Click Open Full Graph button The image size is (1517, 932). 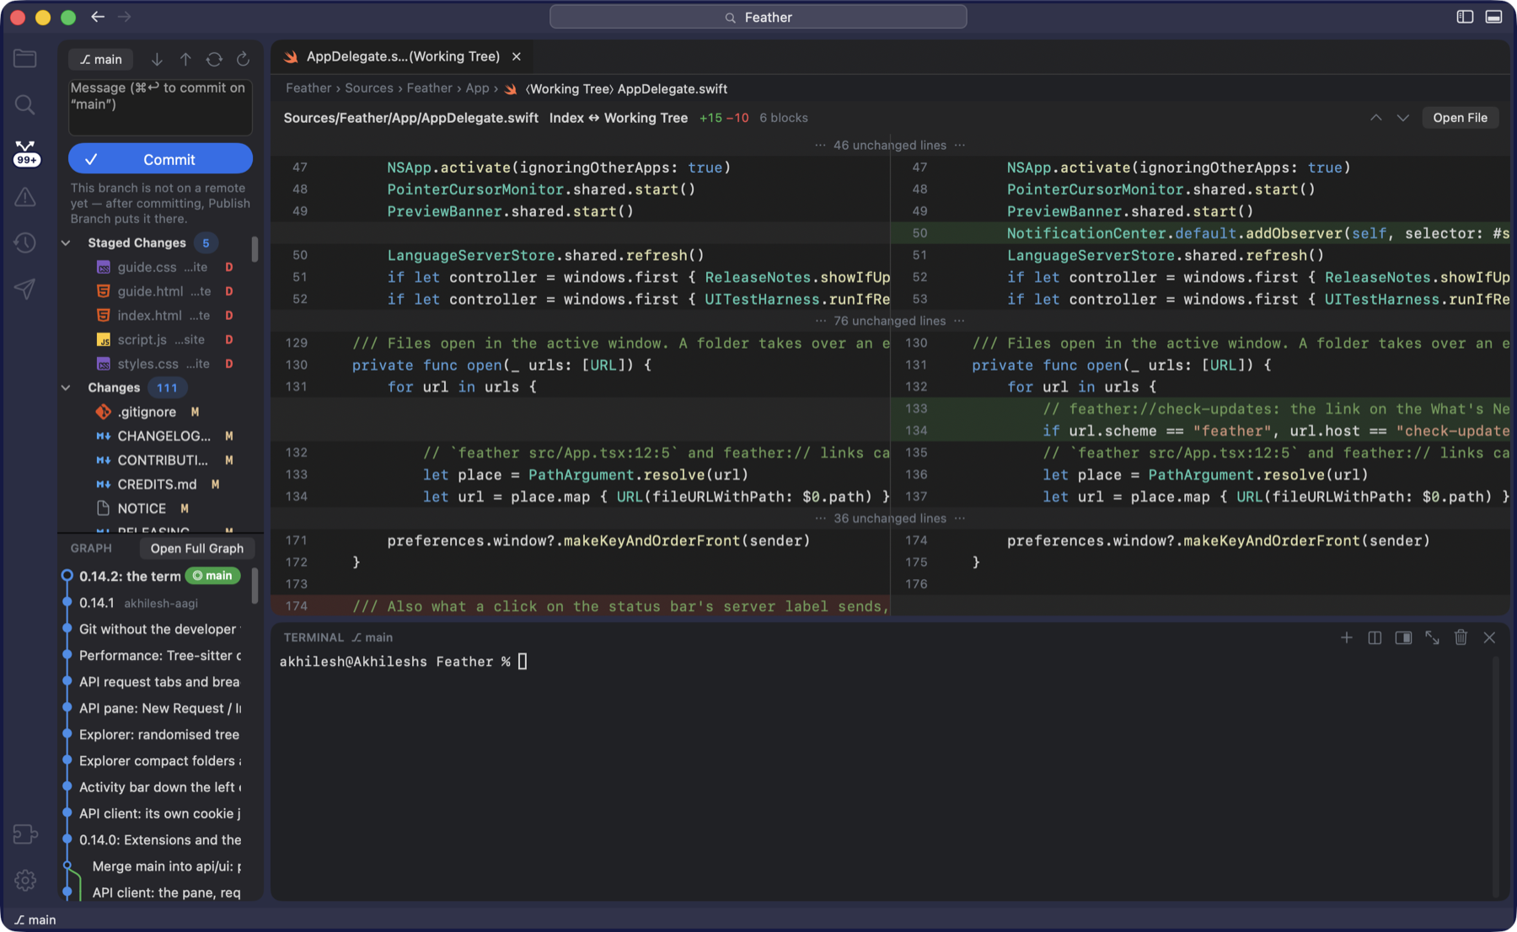[196, 548]
